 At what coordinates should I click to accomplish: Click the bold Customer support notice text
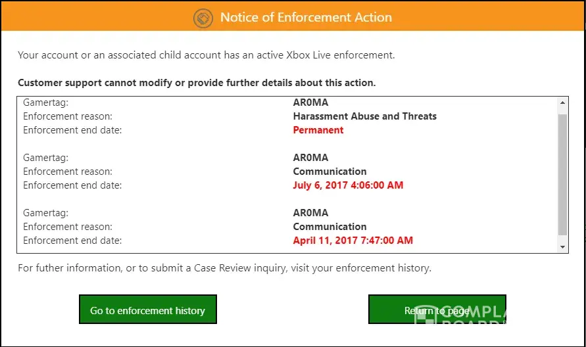pyautogui.click(x=197, y=83)
